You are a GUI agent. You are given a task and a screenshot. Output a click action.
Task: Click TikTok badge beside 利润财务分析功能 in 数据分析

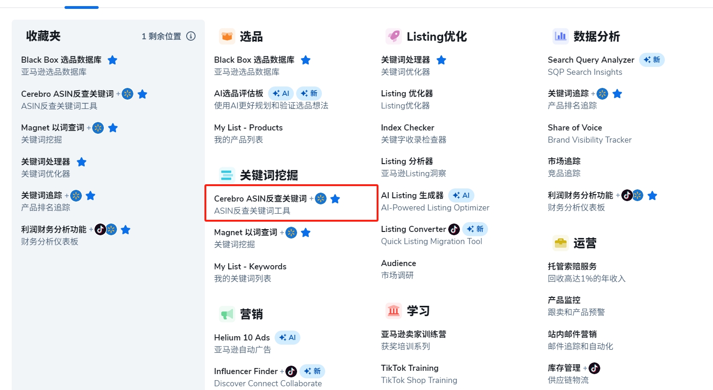coord(627,195)
